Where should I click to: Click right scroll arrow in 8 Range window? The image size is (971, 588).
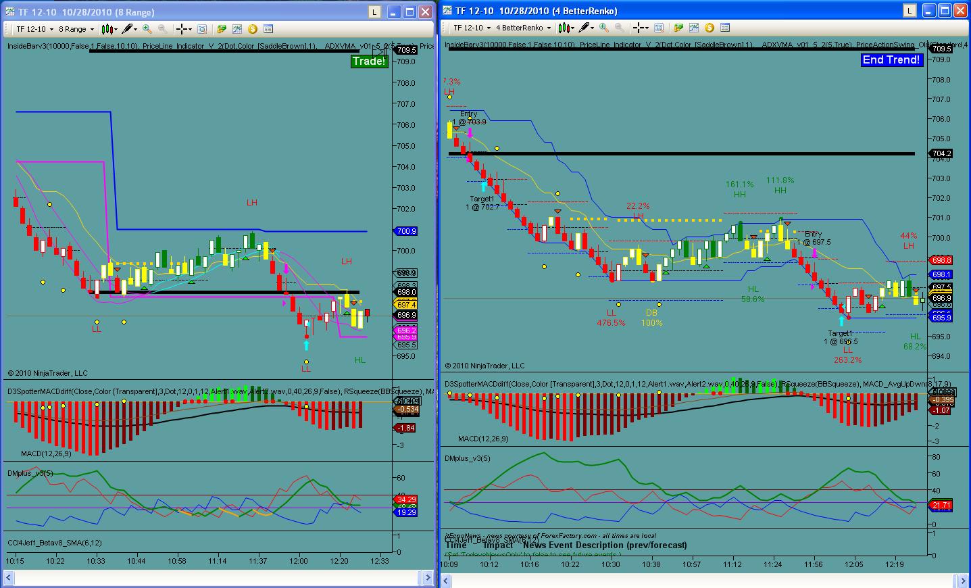427,578
